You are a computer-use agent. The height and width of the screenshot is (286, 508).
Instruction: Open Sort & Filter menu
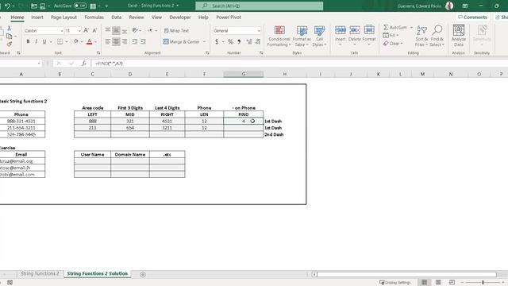[421, 36]
